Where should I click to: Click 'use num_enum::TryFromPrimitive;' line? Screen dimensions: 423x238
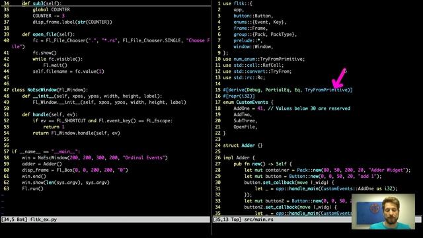[264, 59]
